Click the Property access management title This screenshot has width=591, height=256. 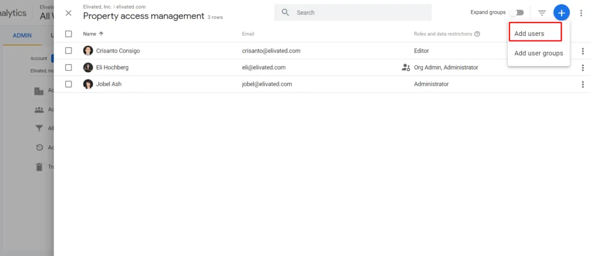pyautogui.click(x=144, y=16)
